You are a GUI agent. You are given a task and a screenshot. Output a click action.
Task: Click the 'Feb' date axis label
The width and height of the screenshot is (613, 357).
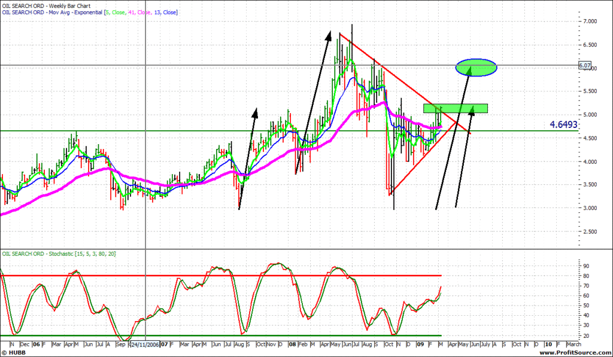coord(302,344)
